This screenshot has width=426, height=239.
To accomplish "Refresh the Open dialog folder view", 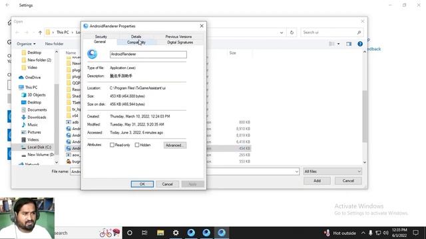I will pos(292,33).
